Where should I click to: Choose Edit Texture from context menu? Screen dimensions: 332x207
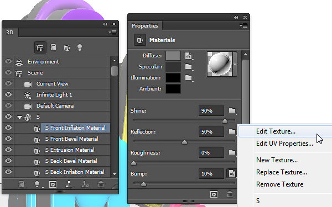click(x=276, y=131)
